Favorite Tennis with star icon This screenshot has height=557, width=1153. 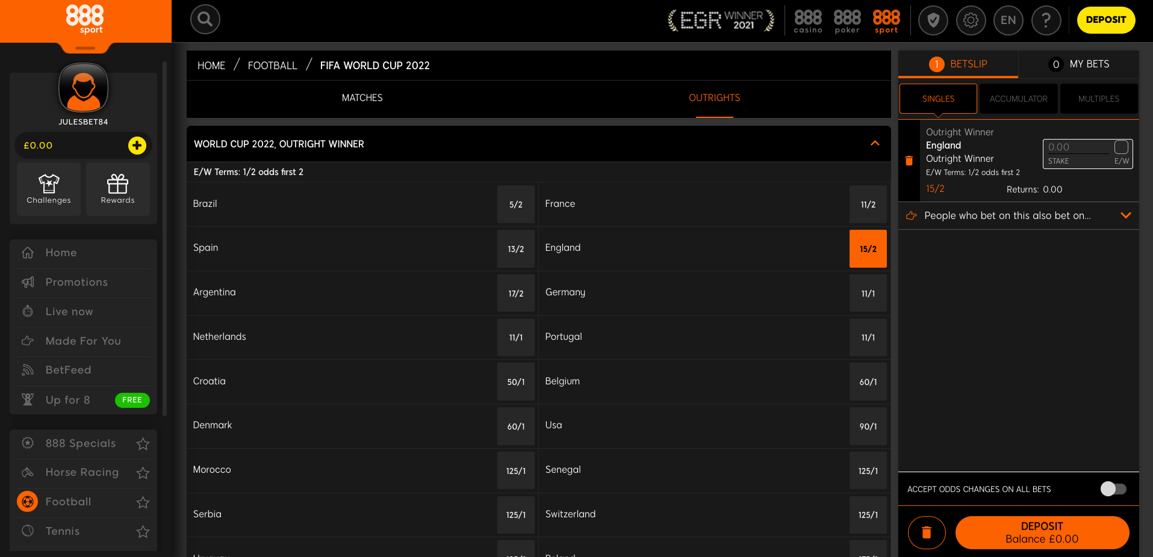tap(143, 532)
